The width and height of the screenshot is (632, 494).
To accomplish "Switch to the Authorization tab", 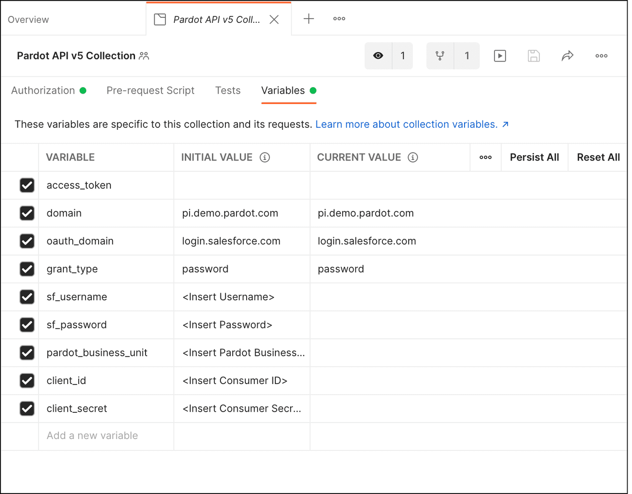I will pos(43,91).
